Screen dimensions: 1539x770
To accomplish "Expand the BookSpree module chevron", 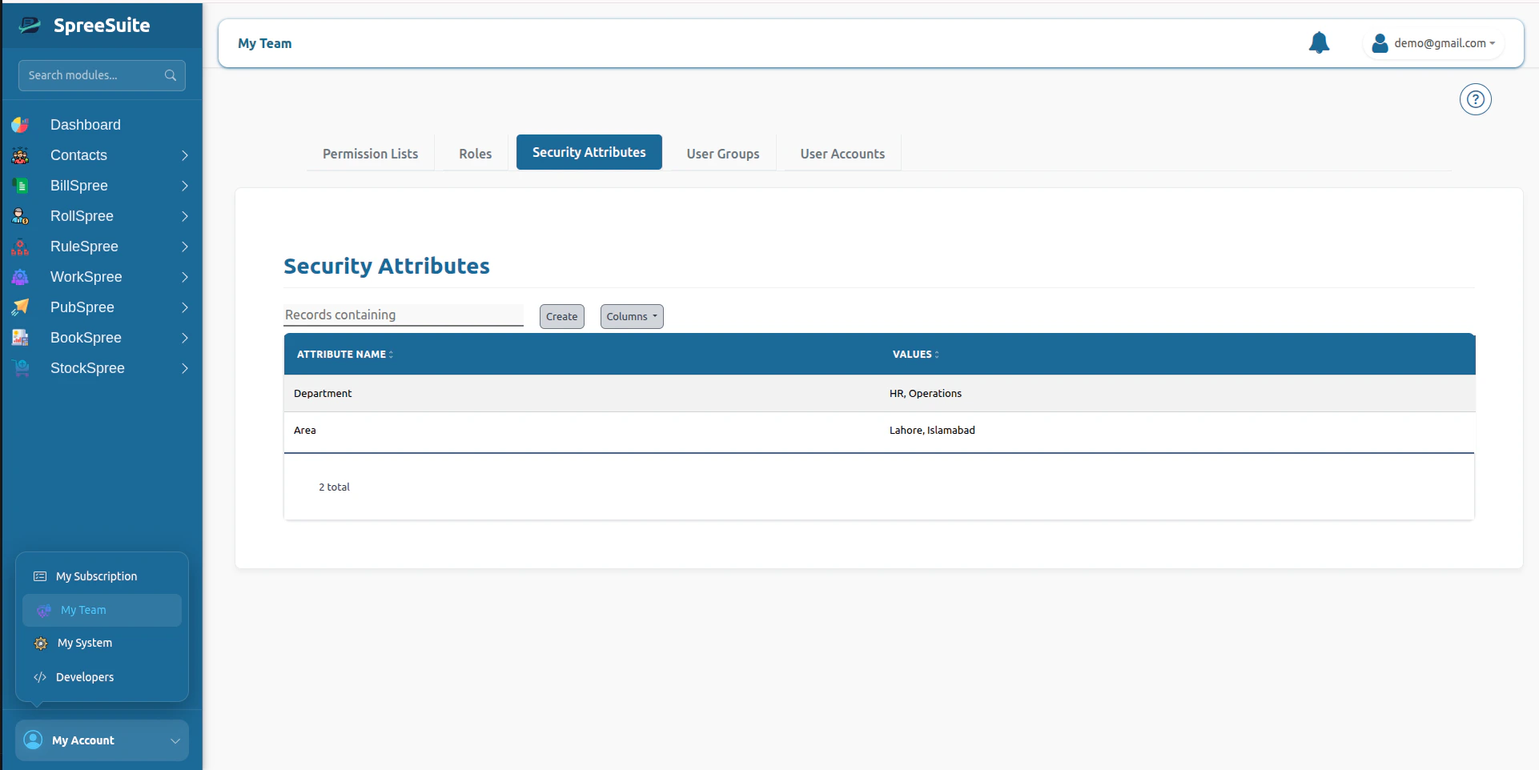I will tap(185, 338).
